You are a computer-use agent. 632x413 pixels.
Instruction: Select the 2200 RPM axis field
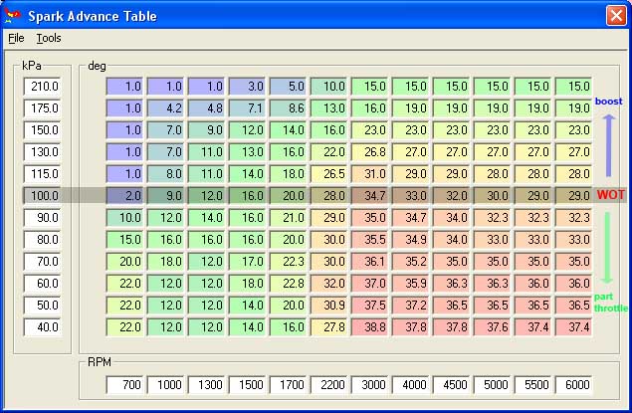coord(329,385)
